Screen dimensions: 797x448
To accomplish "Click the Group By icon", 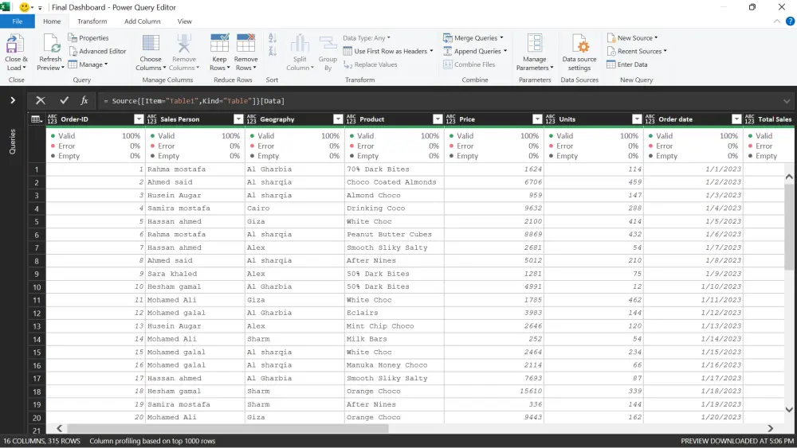I will (x=328, y=44).
